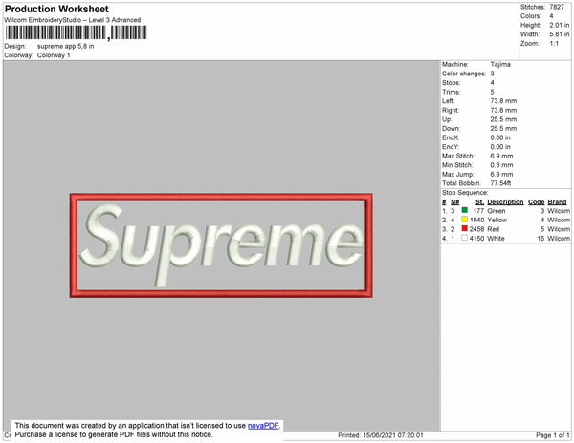
Task: Select the white color swatch in stop sequence
Action: coord(465,238)
